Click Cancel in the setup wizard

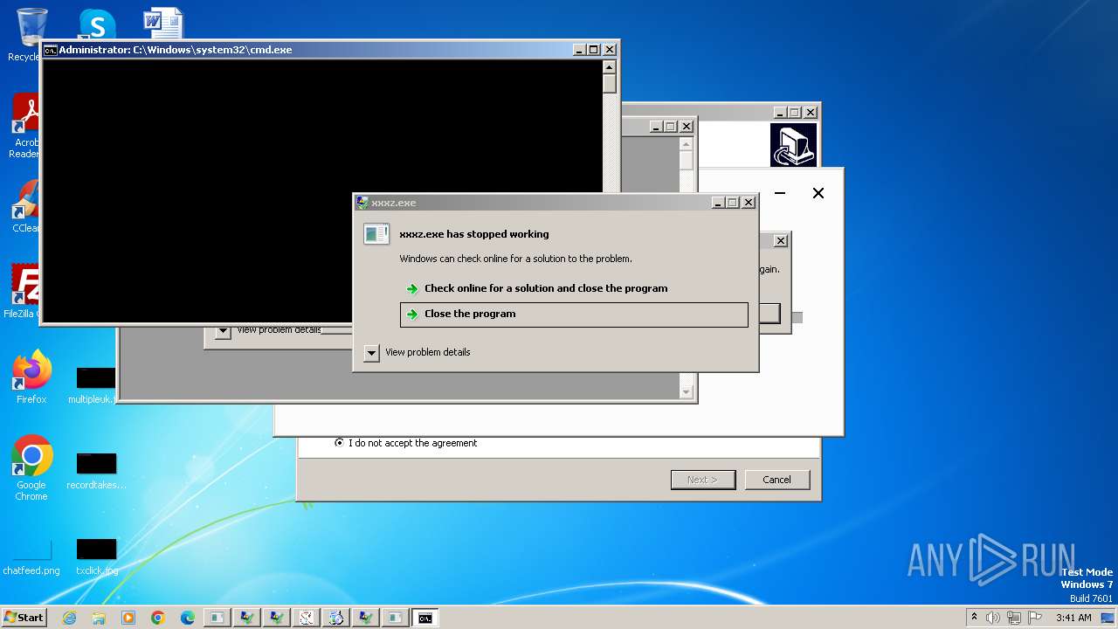click(x=776, y=480)
